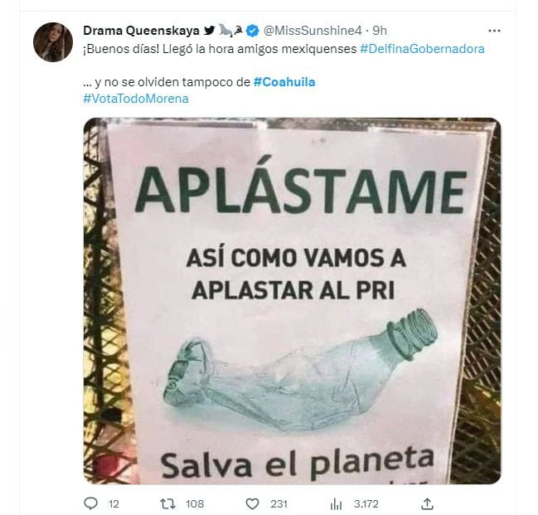Viewport: 538px width, 515px height.
Task: Like the tweet with heart icon
Action: (x=253, y=503)
